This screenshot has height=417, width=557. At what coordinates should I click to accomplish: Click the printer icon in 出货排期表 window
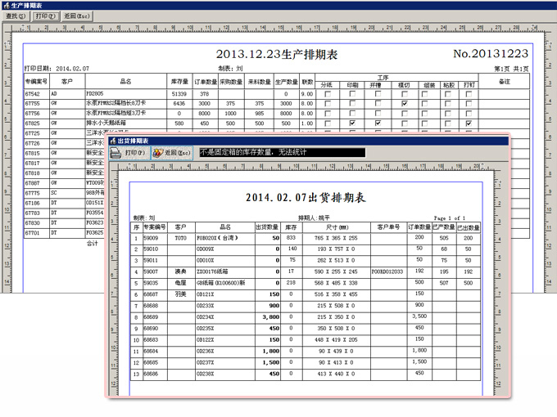pos(116,153)
